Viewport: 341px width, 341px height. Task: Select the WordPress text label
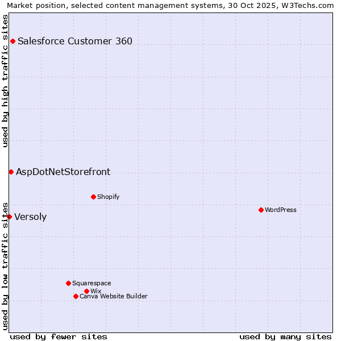tap(281, 210)
